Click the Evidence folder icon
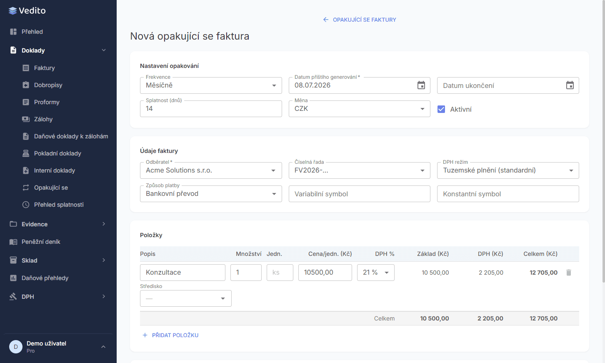Image resolution: width=605 pixels, height=363 pixels. 13,224
